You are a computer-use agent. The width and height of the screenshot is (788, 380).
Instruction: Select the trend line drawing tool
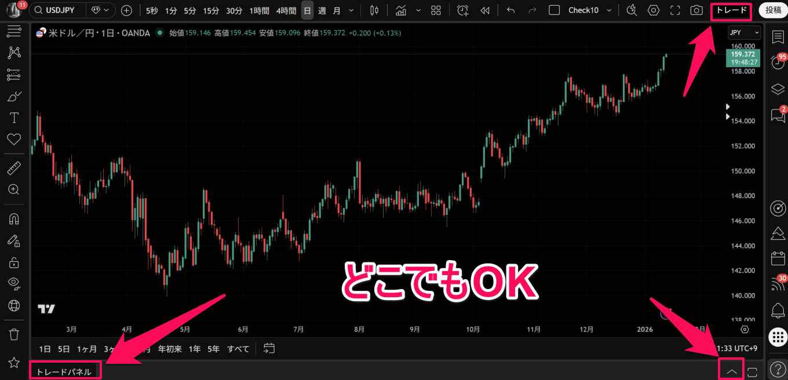pyautogui.click(x=14, y=52)
